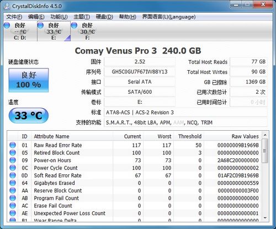Click the 33 °C temperature indicator
The width and height of the screenshot is (276, 229).
[29, 115]
